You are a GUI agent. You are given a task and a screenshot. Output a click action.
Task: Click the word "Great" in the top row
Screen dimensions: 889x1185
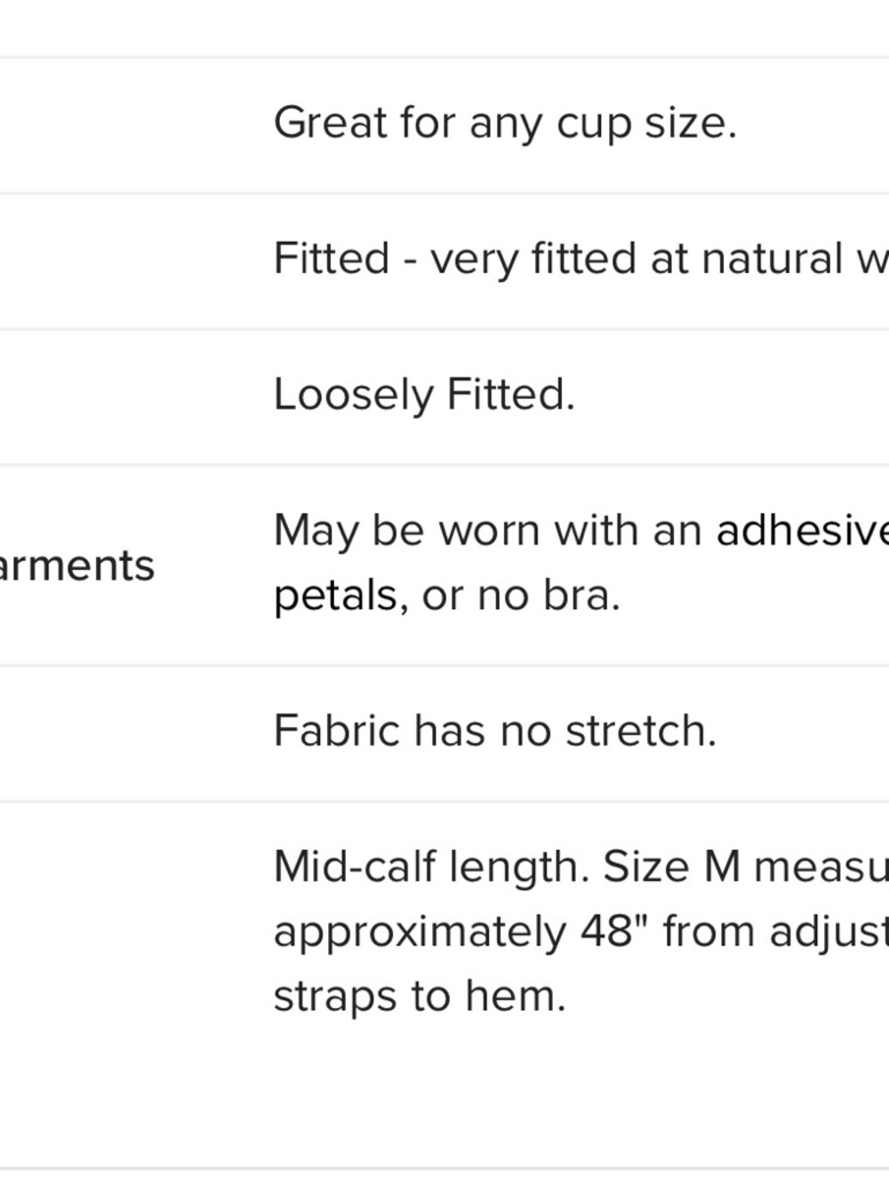[x=330, y=123]
